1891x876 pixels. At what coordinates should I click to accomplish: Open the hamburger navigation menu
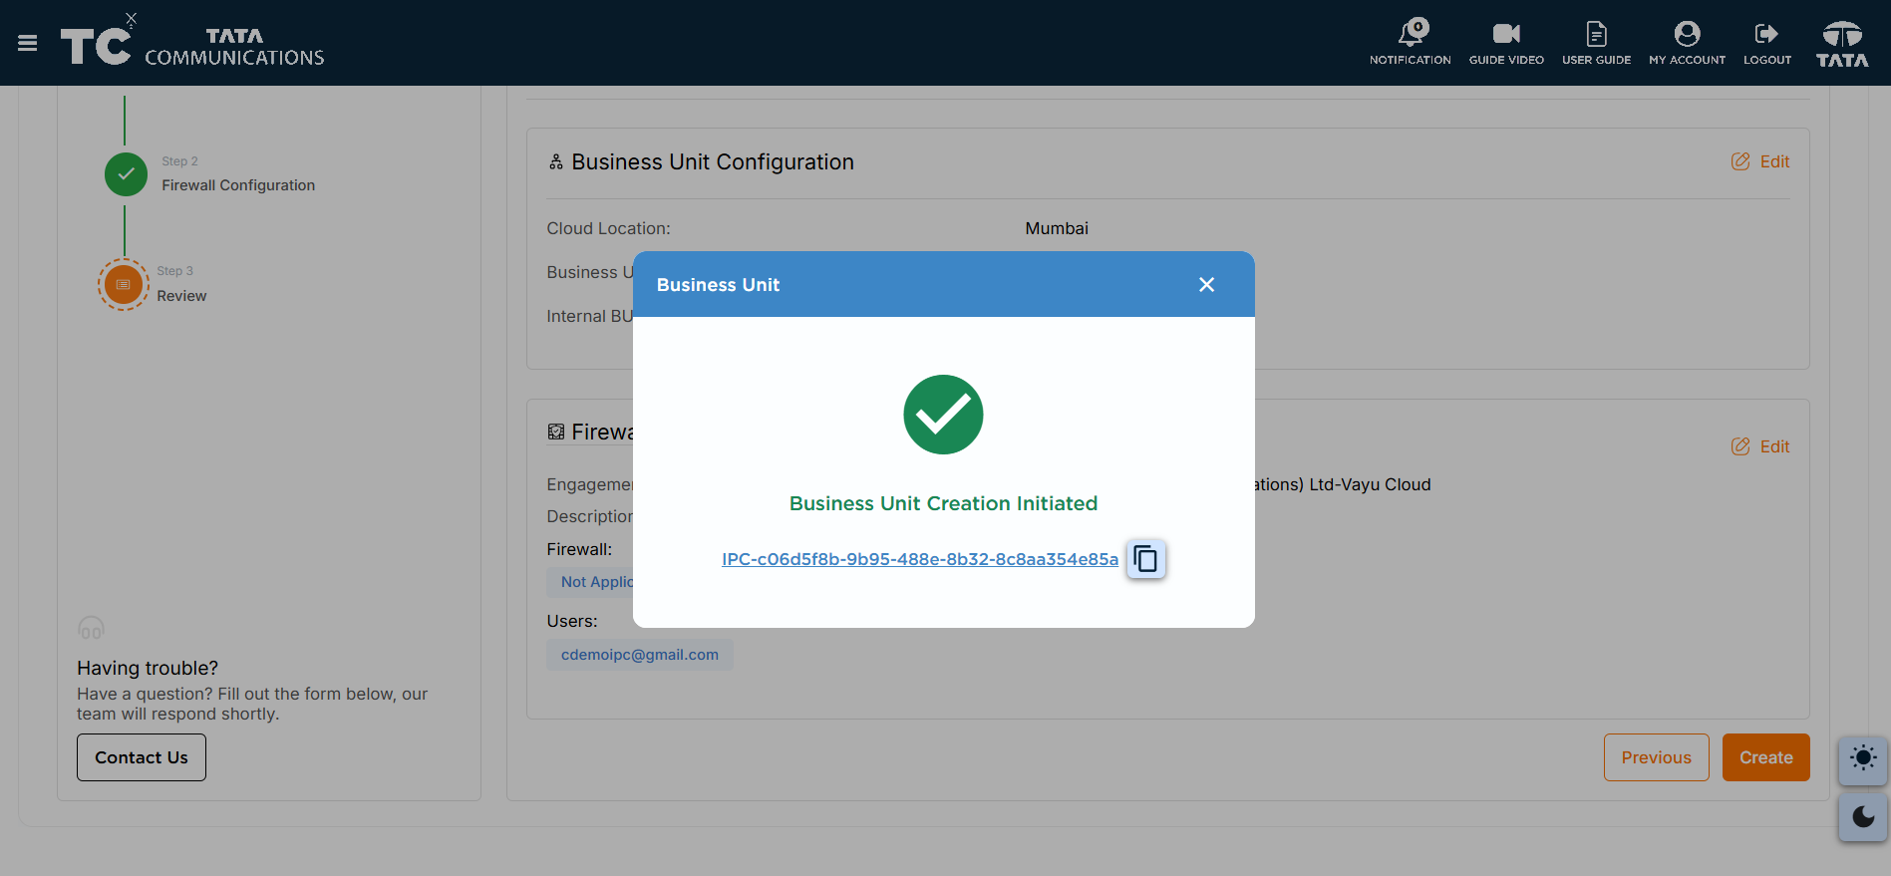coord(27,43)
